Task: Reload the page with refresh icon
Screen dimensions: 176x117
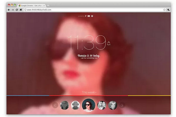Action: (17, 10)
